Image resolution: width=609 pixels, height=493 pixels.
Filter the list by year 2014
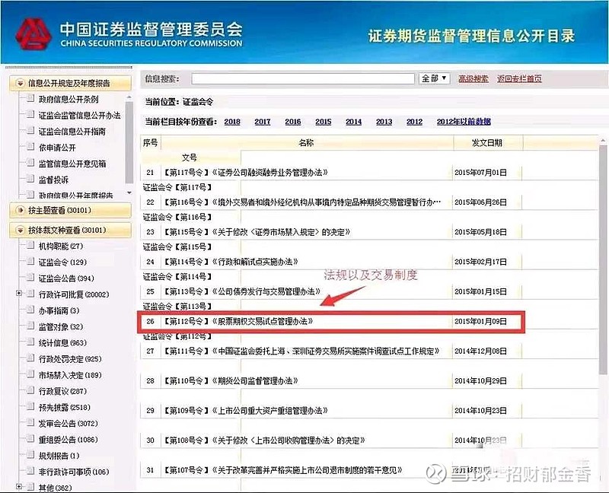point(353,122)
